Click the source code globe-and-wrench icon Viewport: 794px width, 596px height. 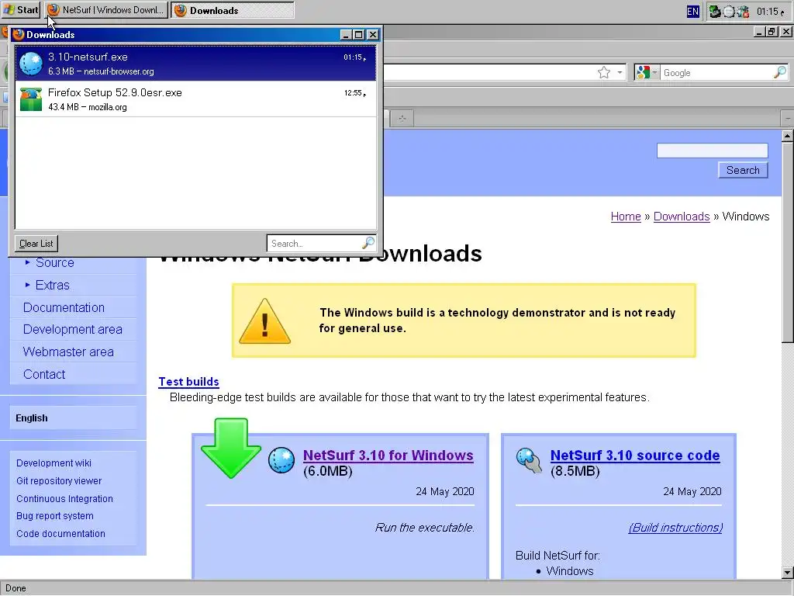[x=529, y=460]
